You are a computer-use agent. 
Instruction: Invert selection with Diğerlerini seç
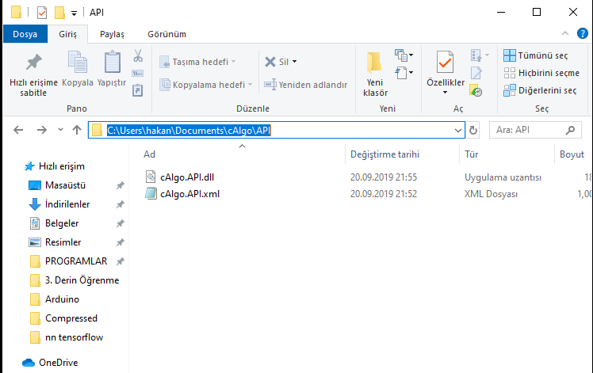click(x=540, y=90)
